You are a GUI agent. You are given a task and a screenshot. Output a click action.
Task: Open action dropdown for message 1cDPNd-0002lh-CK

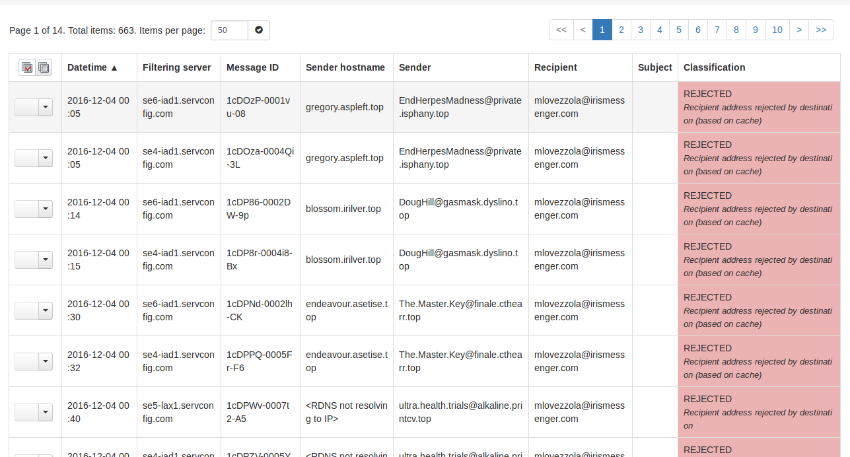[x=46, y=311]
